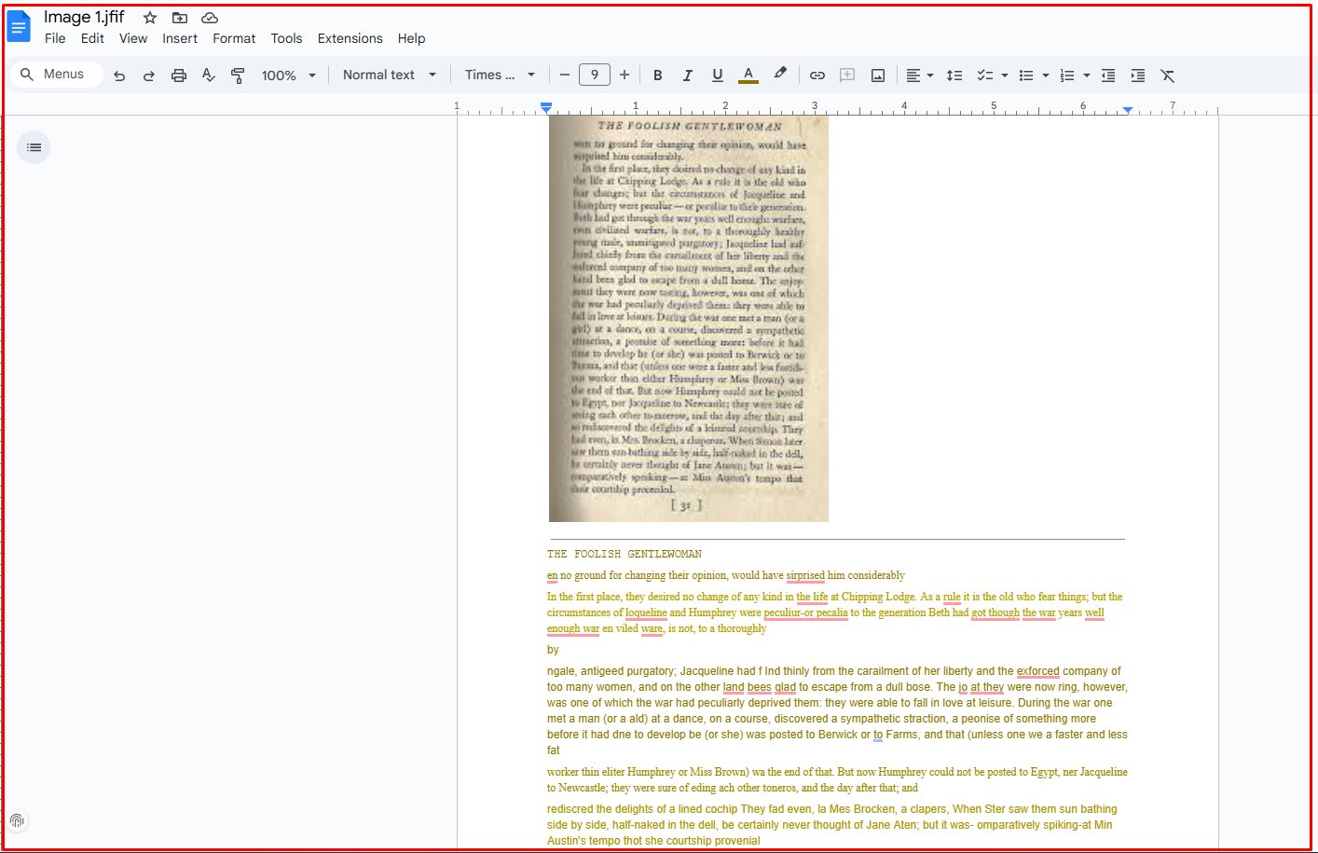The height and width of the screenshot is (853, 1318).
Task: Click the left indent marker on ruler
Action: (546, 109)
